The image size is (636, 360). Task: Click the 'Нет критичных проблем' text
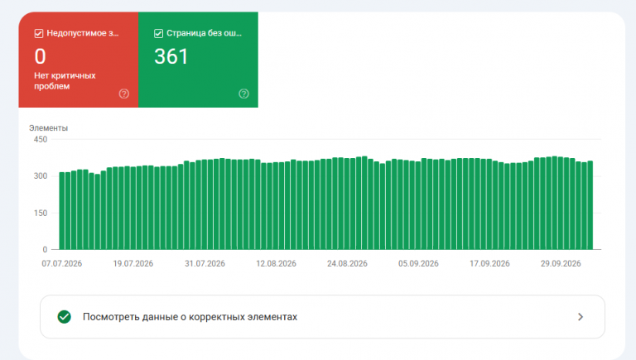pyautogui.click(x=65, y=80)
